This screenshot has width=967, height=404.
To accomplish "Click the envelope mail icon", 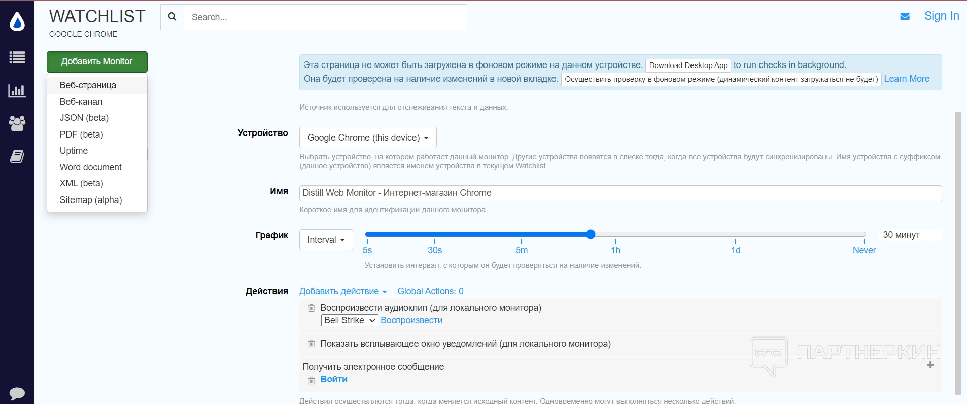I will (x=905, y=17).
